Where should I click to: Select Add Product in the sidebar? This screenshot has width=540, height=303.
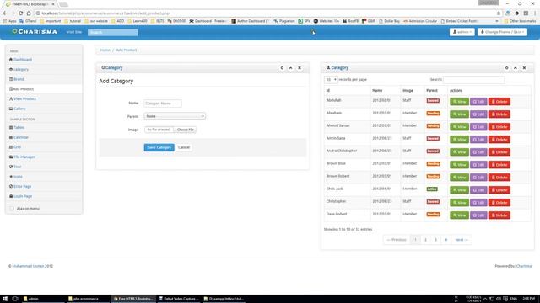(x=23, y=89)
